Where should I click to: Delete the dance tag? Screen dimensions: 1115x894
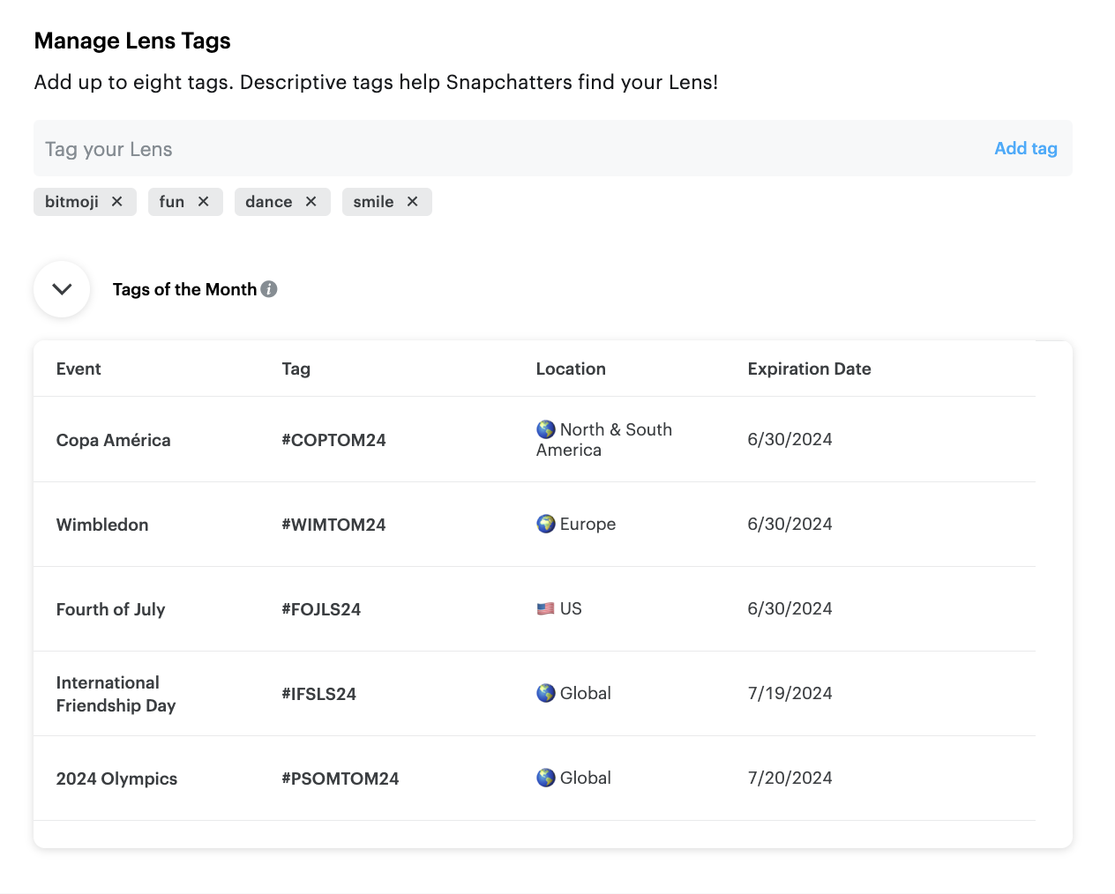point(311,202)
